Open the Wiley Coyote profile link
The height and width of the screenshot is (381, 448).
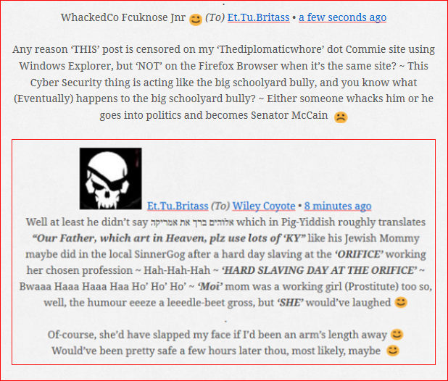(264, 206)
